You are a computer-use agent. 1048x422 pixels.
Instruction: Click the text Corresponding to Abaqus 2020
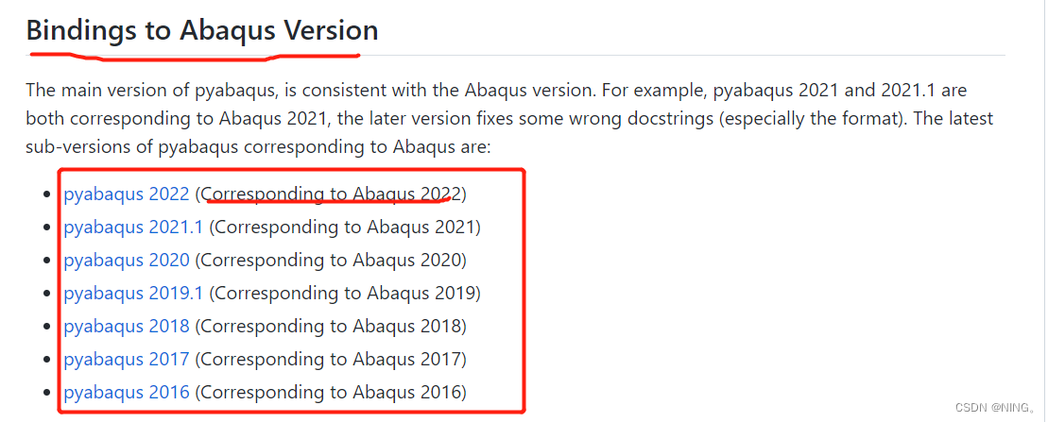(x=331, y=261)
